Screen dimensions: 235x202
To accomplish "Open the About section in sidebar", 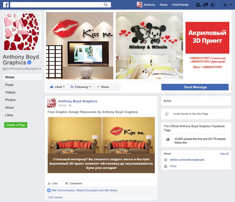I will tap(9, 107).
